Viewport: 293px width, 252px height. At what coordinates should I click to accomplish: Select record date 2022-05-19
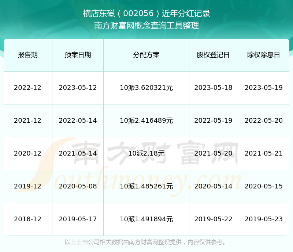point(213,121)
